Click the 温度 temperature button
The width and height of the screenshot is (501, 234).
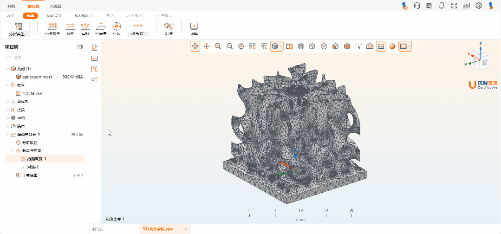[169, 28]
